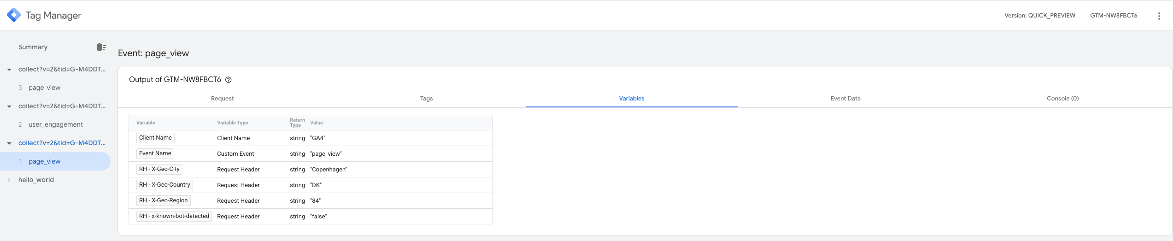Clear the event list with trash icon
1173x241 pixels.
101,47
